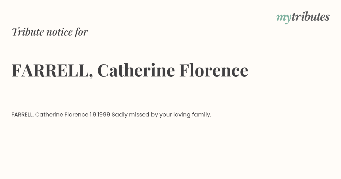This screenshot has height=179, width=341.
Task: Select the date 1.9.1999 in the notice
Action: [x=100, y=115]
